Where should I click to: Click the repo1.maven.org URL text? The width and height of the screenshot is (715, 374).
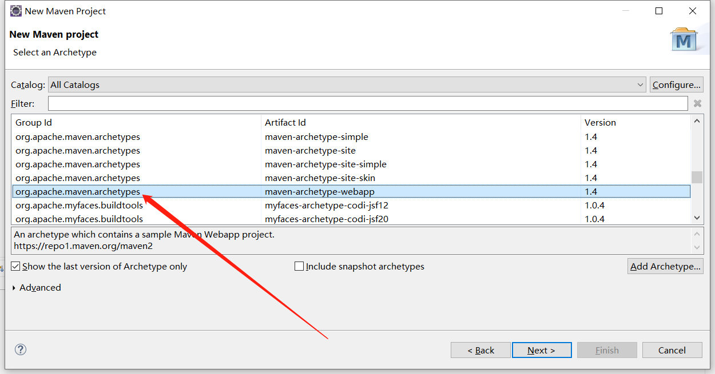84,246
